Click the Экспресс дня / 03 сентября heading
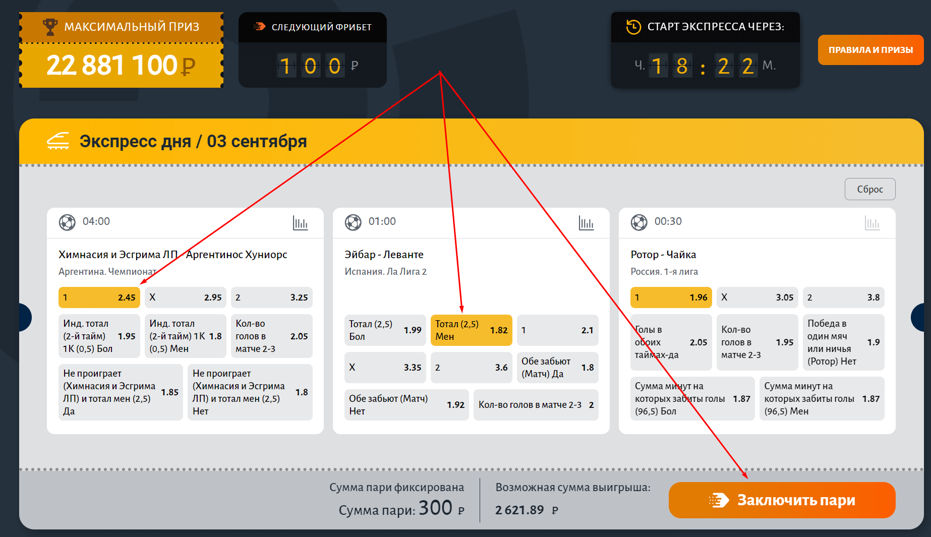 193,141
